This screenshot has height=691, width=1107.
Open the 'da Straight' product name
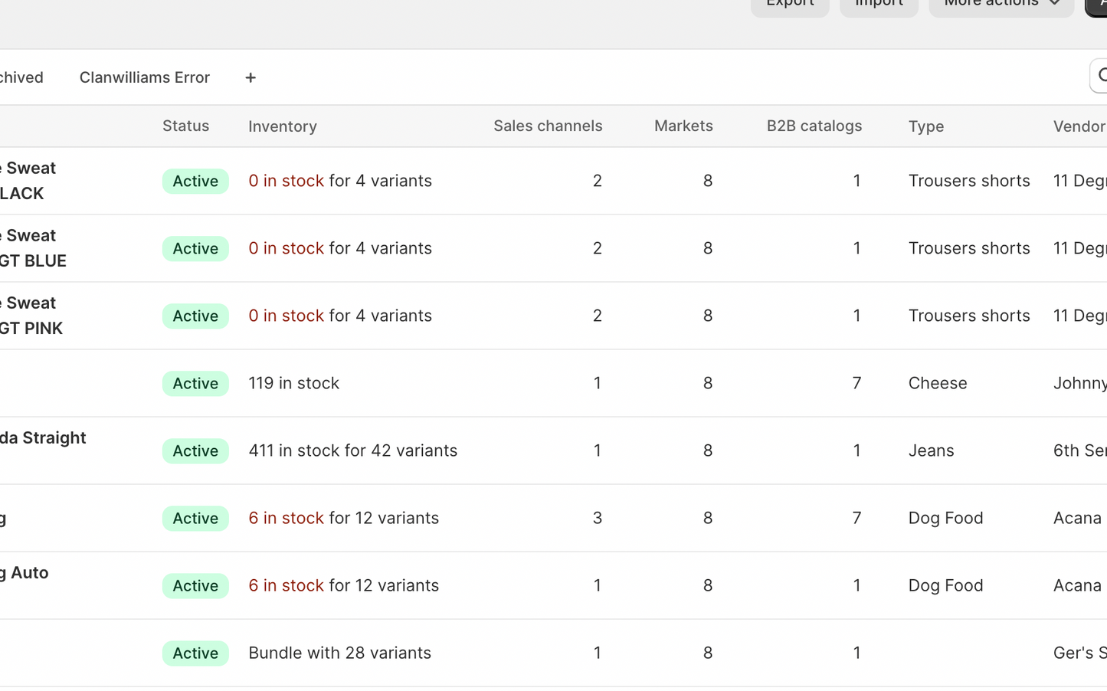43,438
